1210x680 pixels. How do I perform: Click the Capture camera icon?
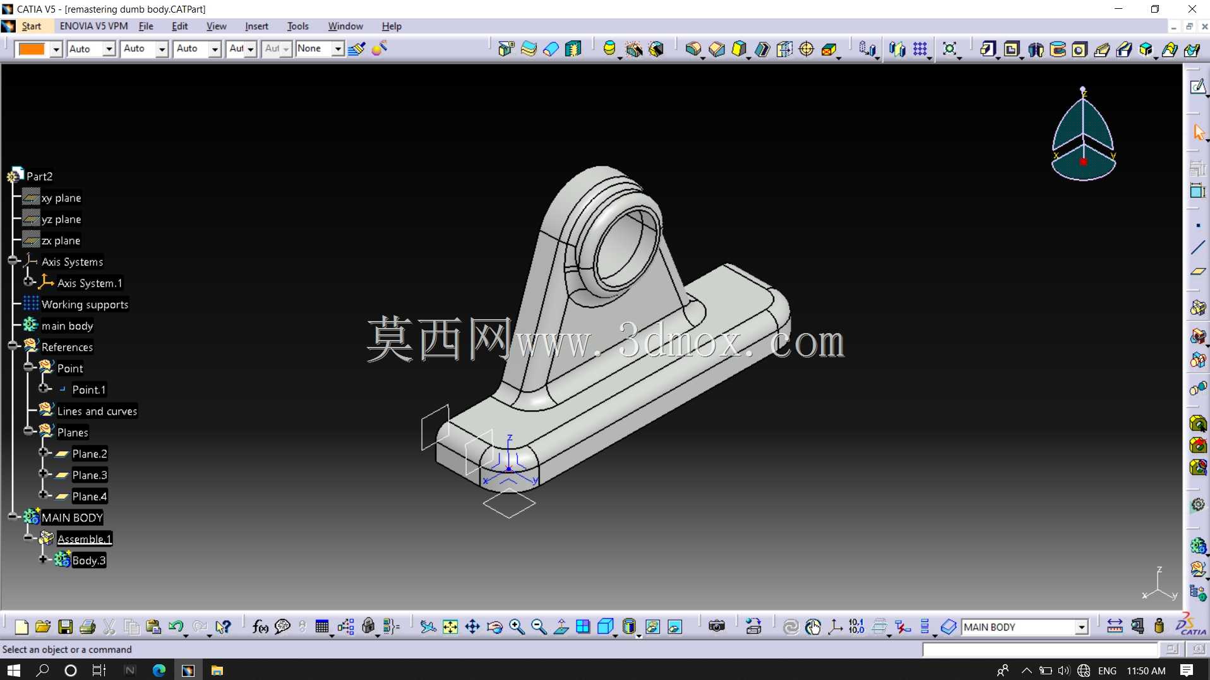pyautogui.click(x=716, y=626)
